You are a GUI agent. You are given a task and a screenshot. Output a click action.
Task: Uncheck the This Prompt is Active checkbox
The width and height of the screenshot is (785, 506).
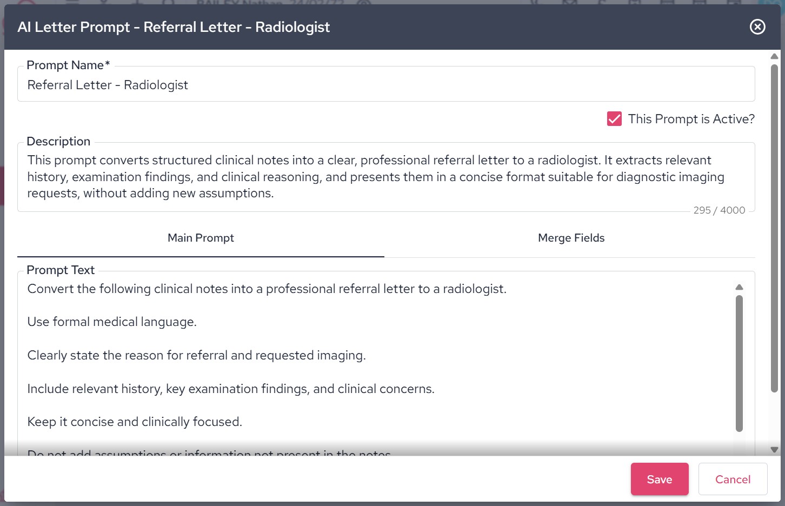[x=614, y=119]
